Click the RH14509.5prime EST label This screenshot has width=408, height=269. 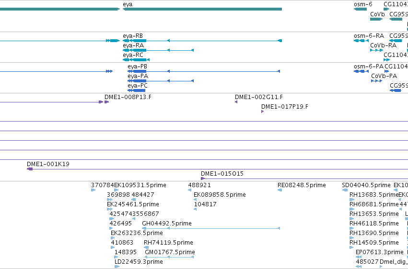point(374,243)
